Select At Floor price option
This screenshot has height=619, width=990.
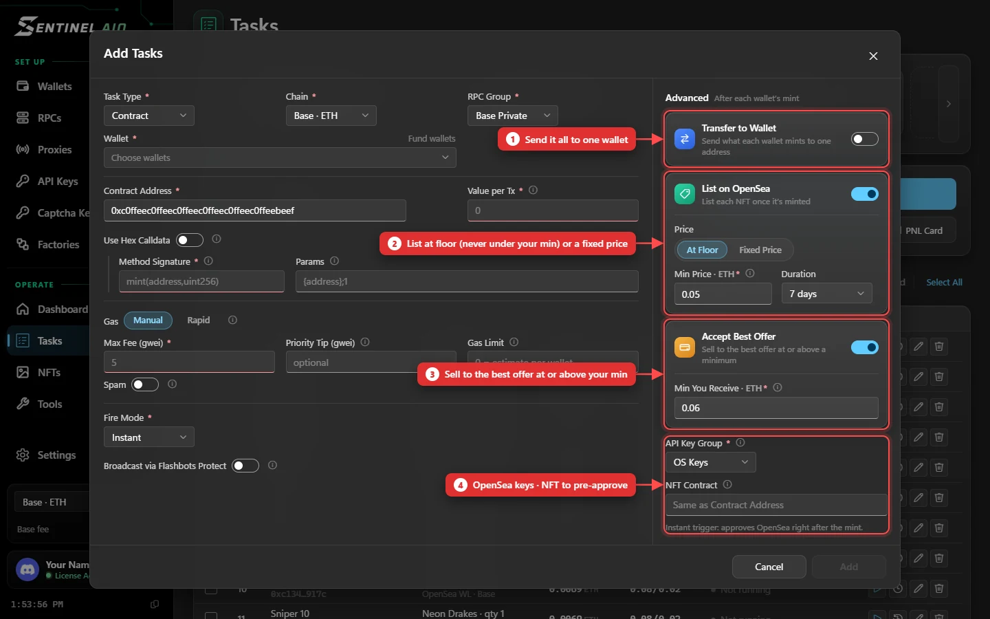702,250
